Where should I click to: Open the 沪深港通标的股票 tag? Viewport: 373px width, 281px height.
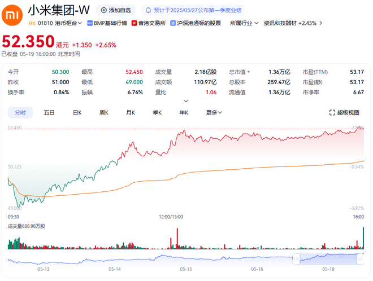tap(196, 23)
